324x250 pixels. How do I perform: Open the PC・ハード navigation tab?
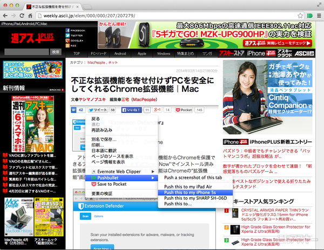[x=98, y=53]
